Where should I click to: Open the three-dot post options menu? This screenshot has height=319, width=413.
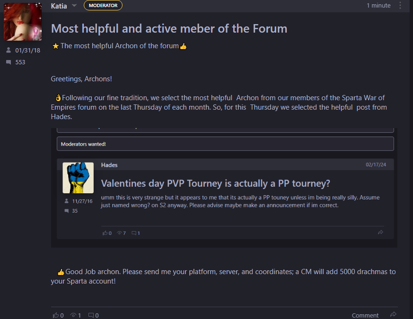point(400,5)
